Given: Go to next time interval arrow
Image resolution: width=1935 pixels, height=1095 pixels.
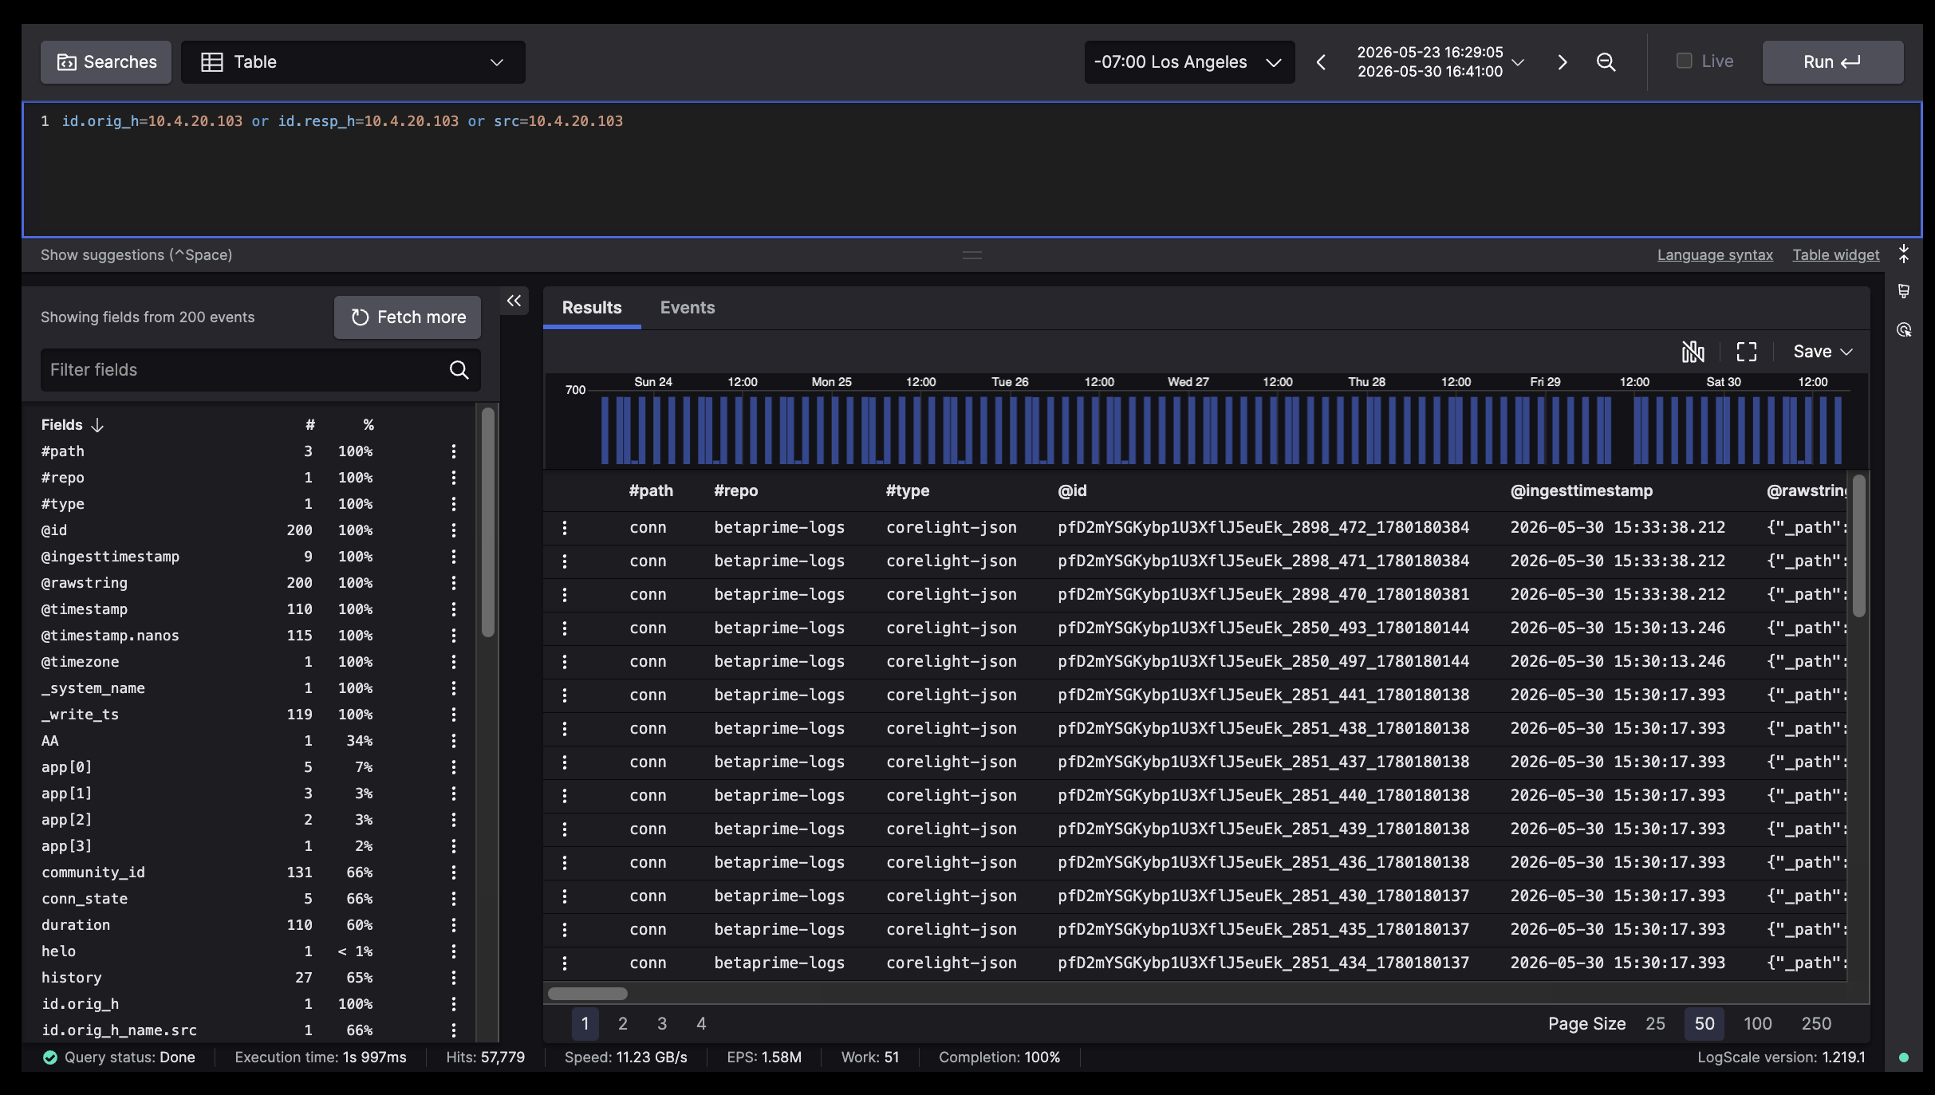Looking at the screenshot, I should pos(1562,62).
